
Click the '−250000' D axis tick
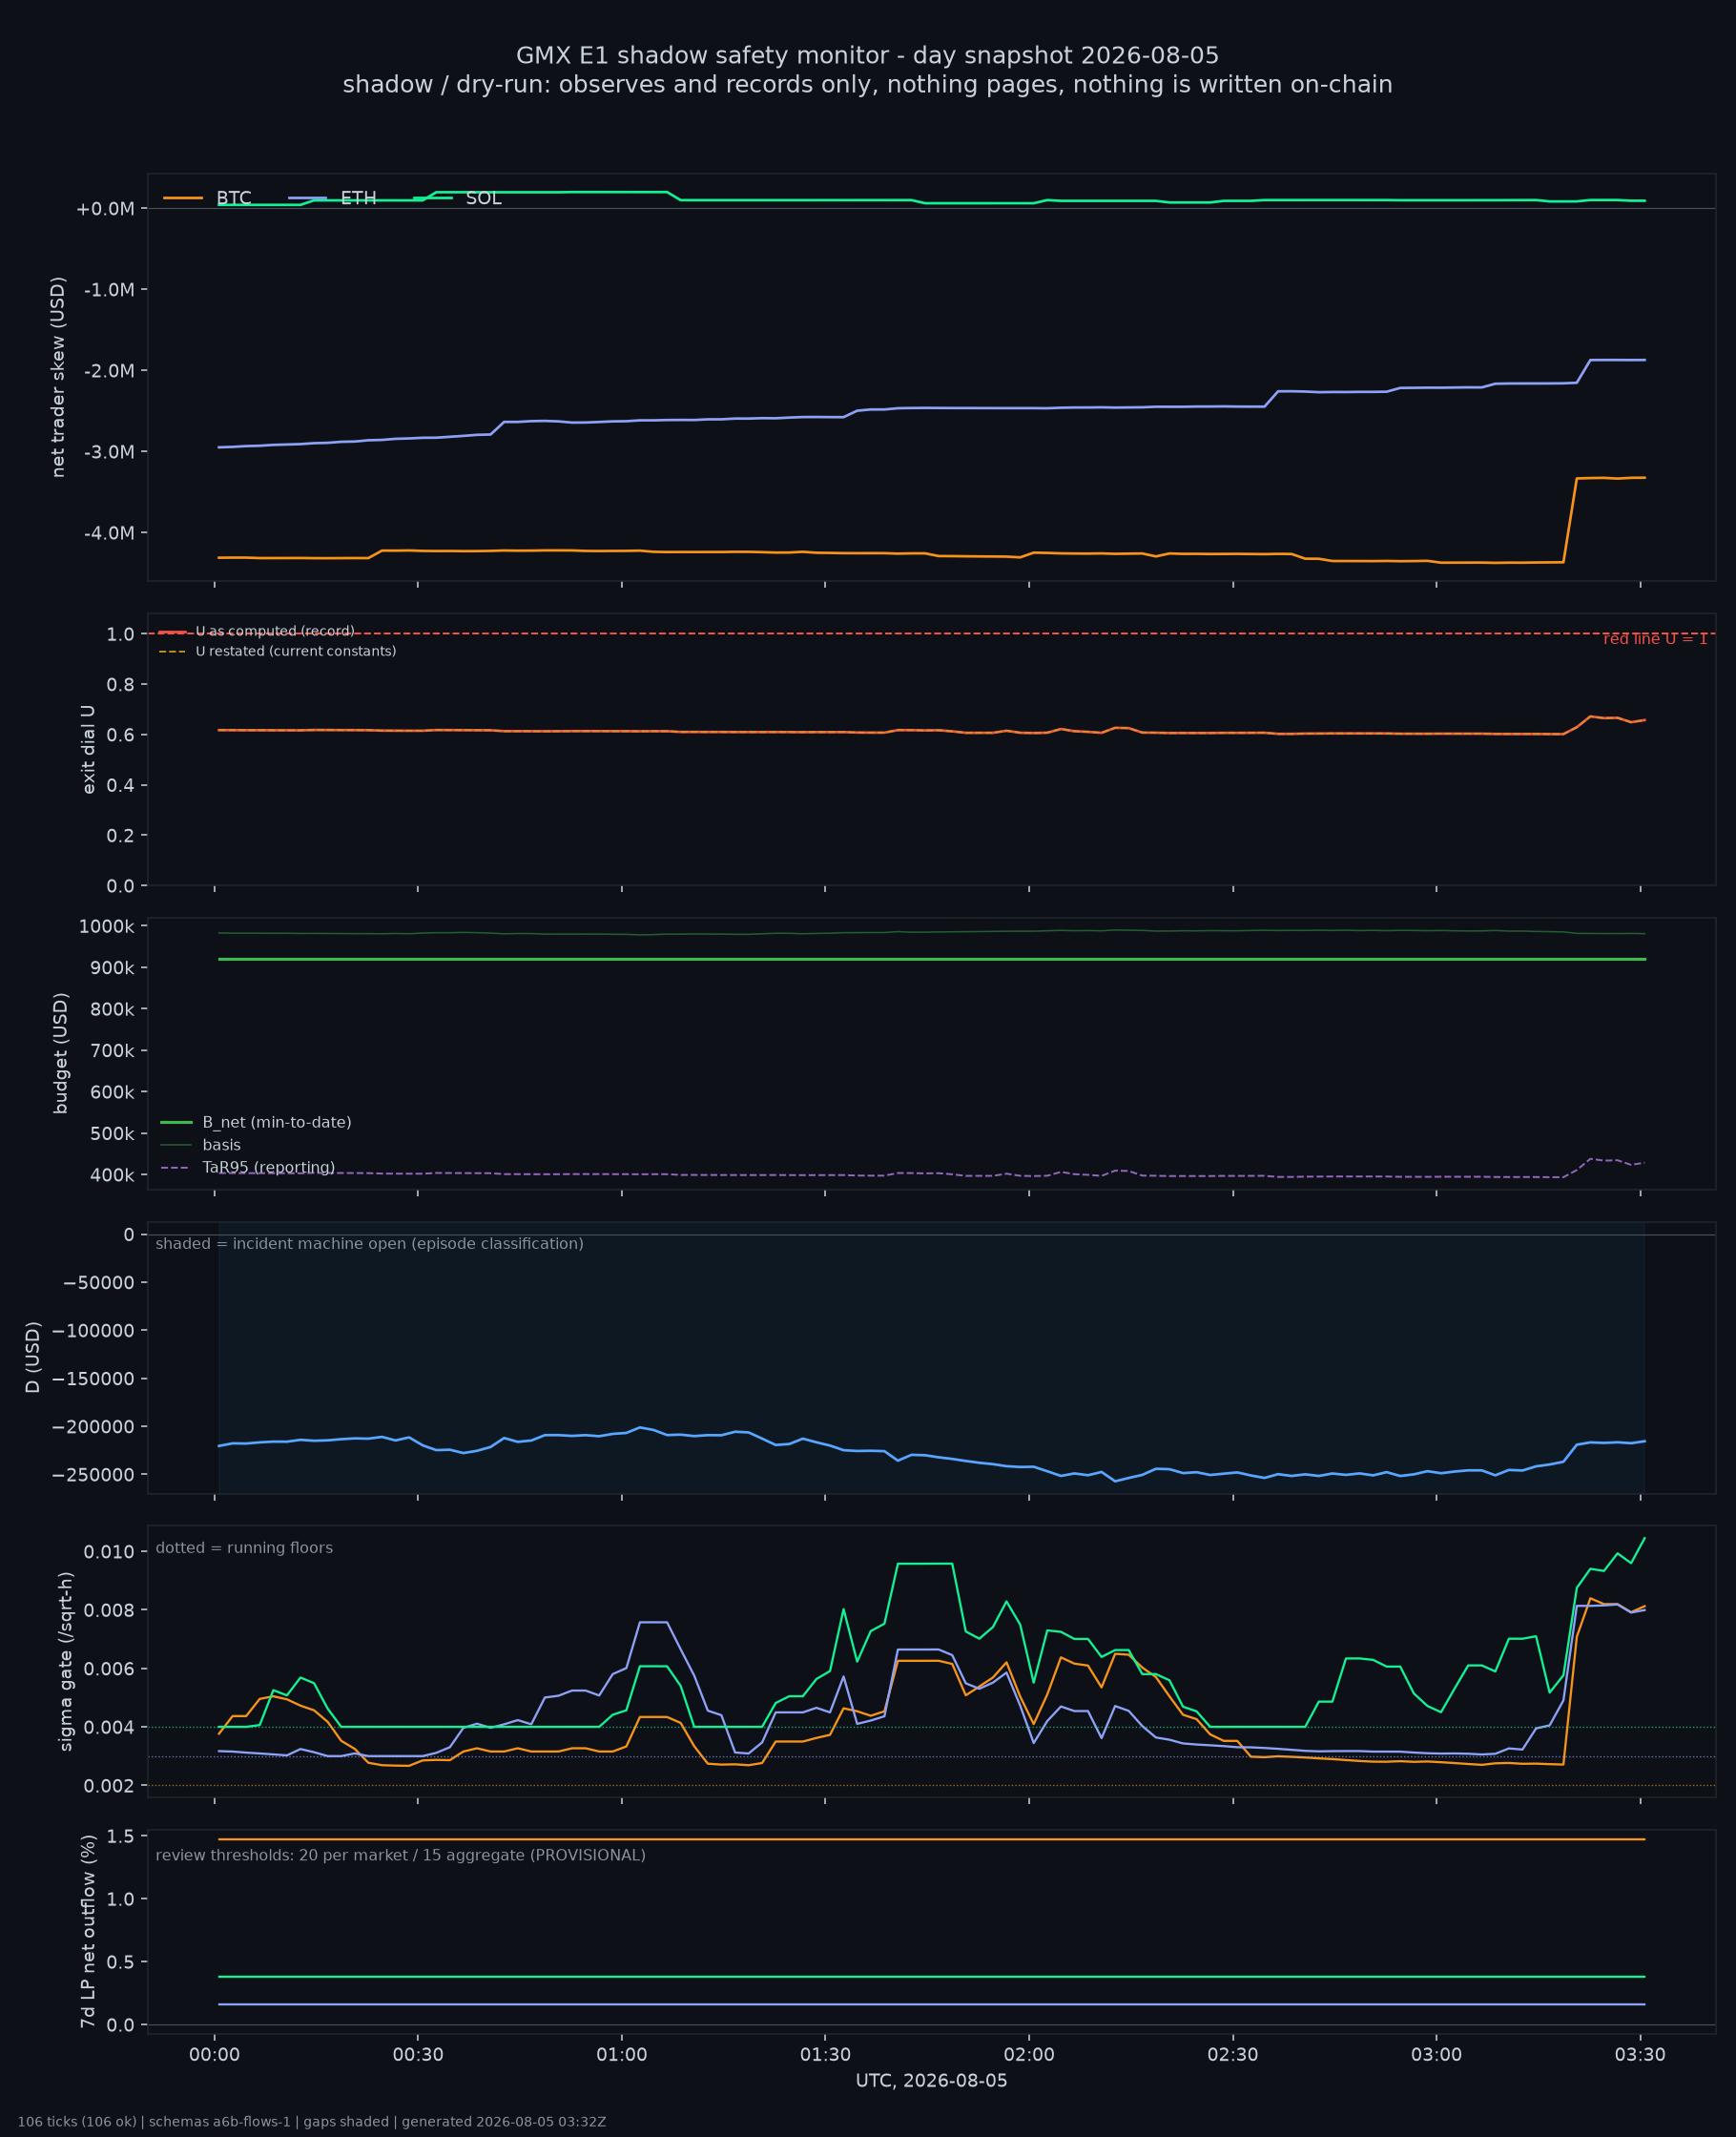click(93, 1475)
